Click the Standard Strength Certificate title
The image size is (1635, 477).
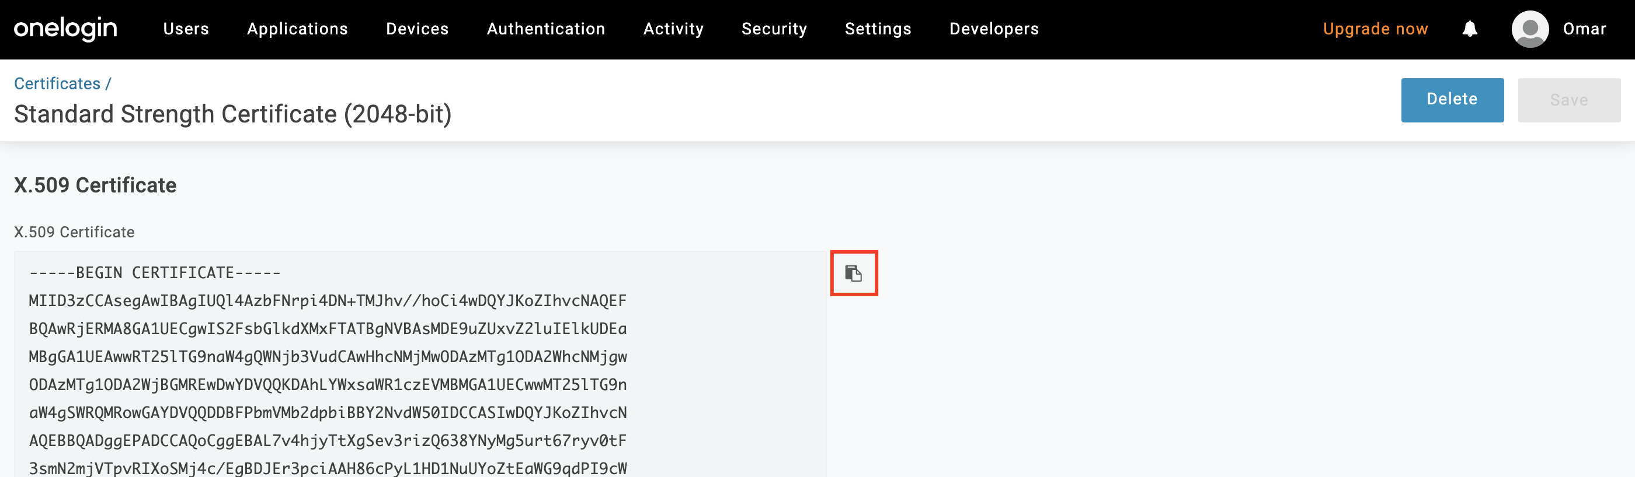point(232,114)
